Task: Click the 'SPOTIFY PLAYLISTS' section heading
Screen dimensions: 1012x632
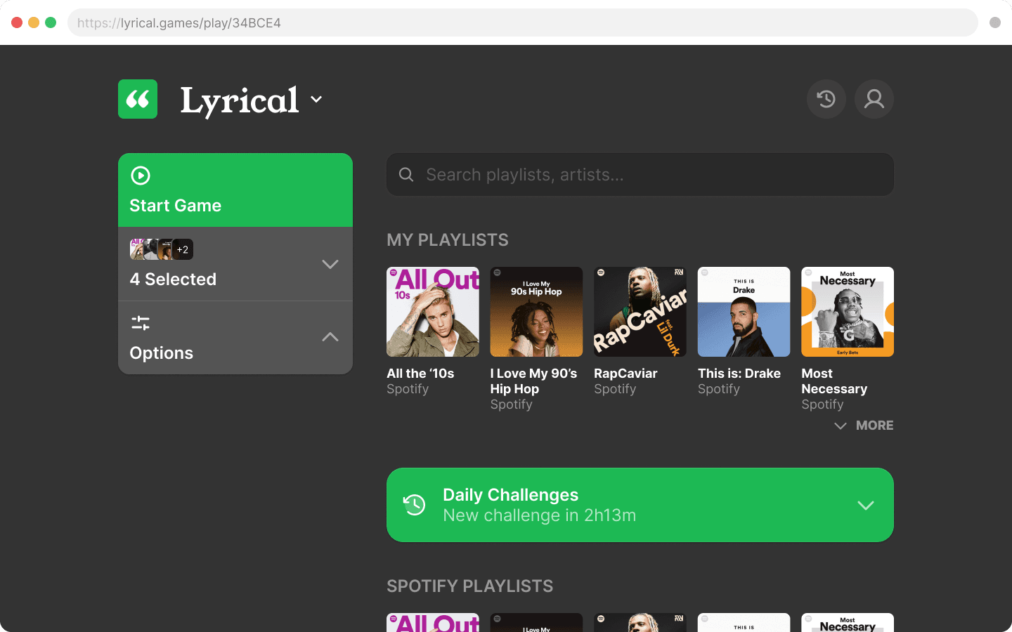Action: pyautogui.click(x=469, y=586)
